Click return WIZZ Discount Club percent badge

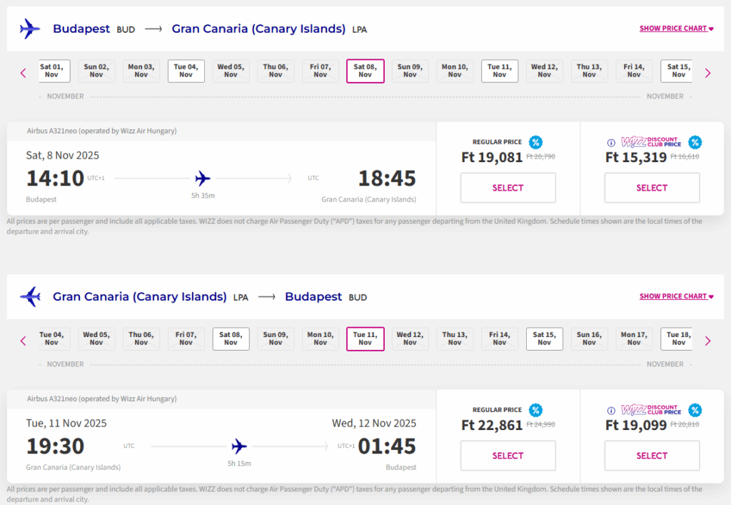coord(695,410)
